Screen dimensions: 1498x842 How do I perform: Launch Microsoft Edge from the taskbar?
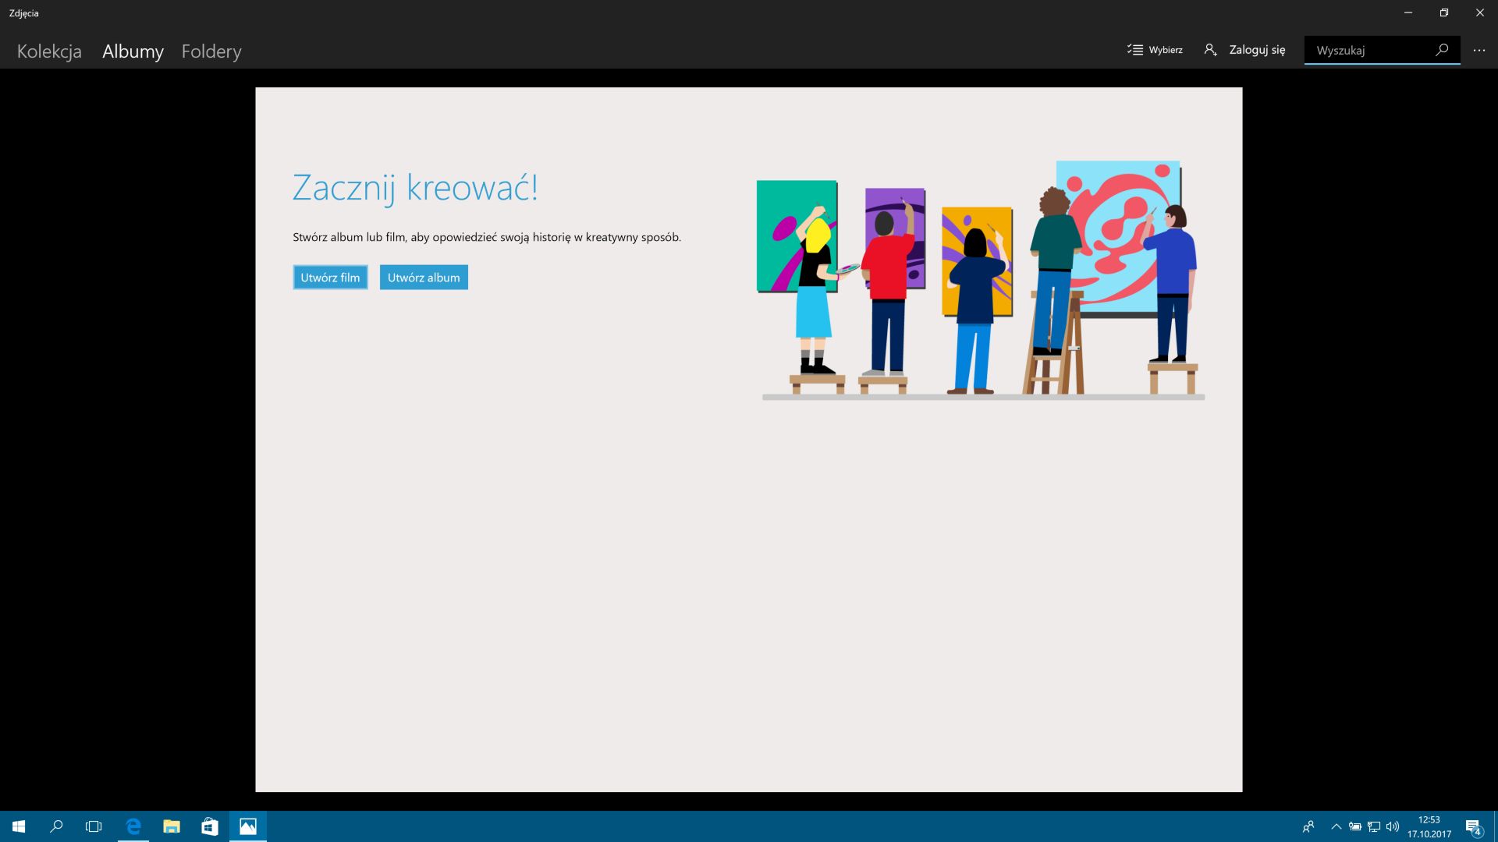point(133,826)
